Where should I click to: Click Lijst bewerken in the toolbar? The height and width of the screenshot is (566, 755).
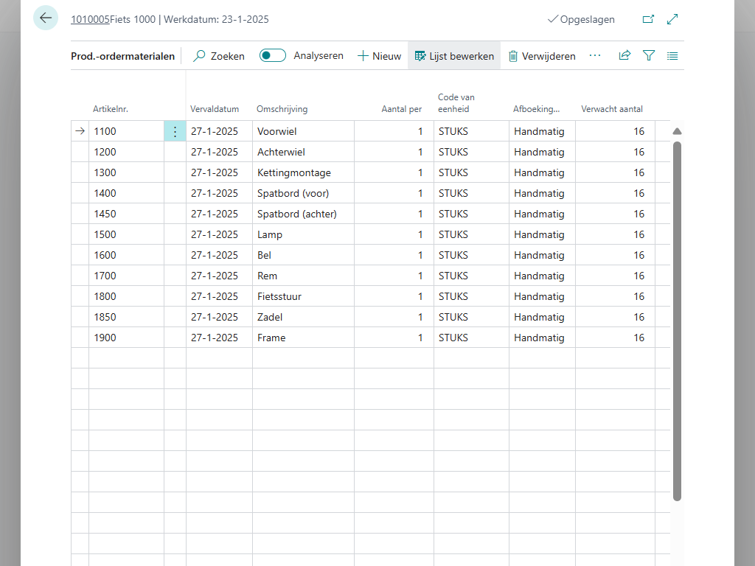(454, 56)
